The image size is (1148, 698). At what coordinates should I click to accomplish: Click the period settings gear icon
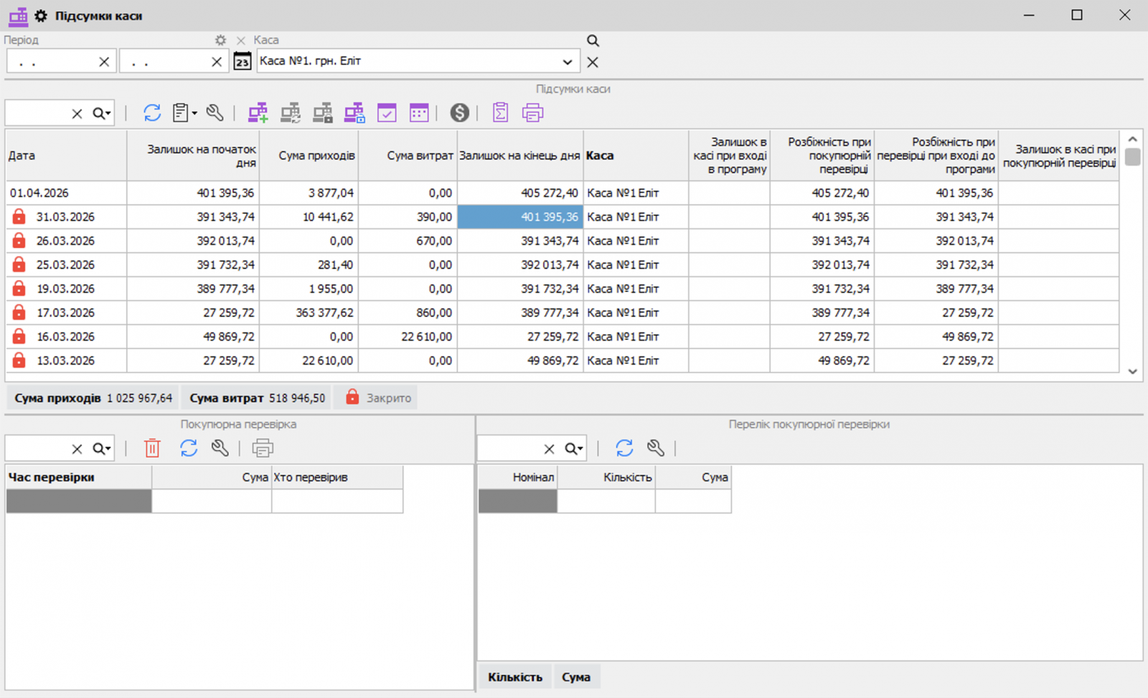point(220,40)
